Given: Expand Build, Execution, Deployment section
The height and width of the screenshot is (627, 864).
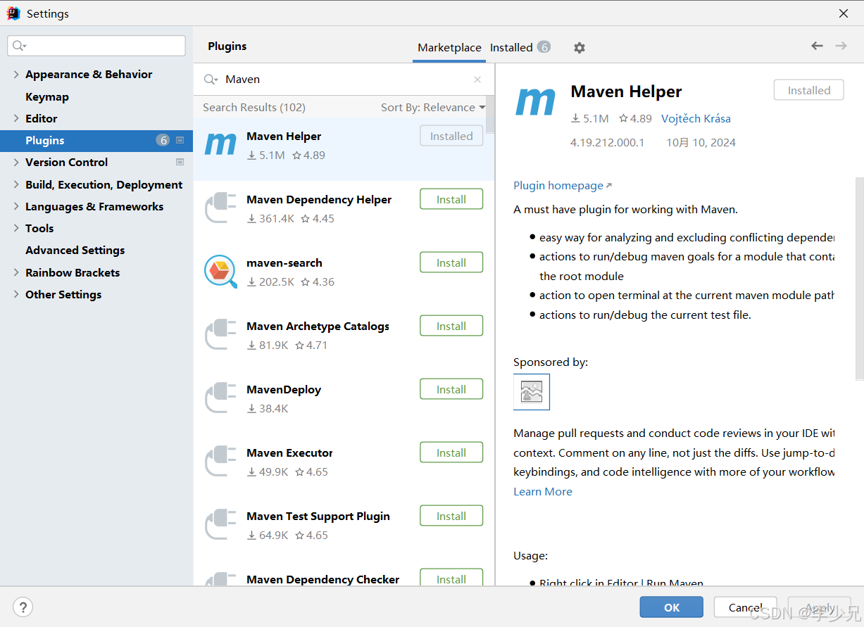Looking at the screenshot, I should [x=15, y=184].
